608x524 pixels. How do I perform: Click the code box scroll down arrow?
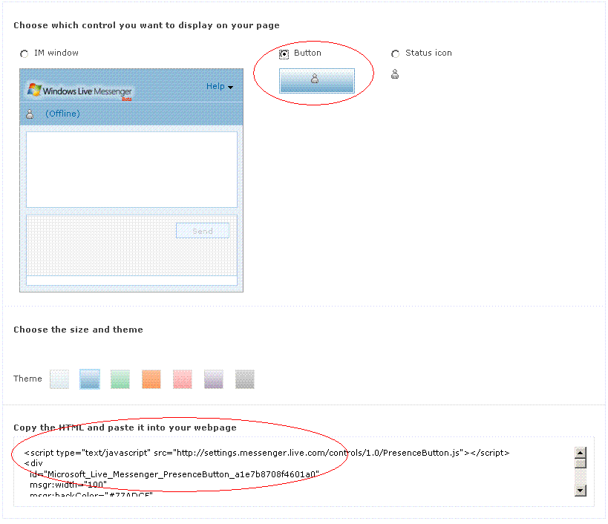coord(581,491)
